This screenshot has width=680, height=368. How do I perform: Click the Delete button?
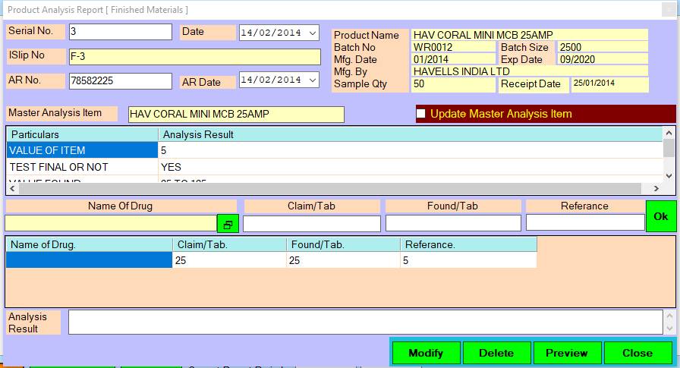[496, 353]
